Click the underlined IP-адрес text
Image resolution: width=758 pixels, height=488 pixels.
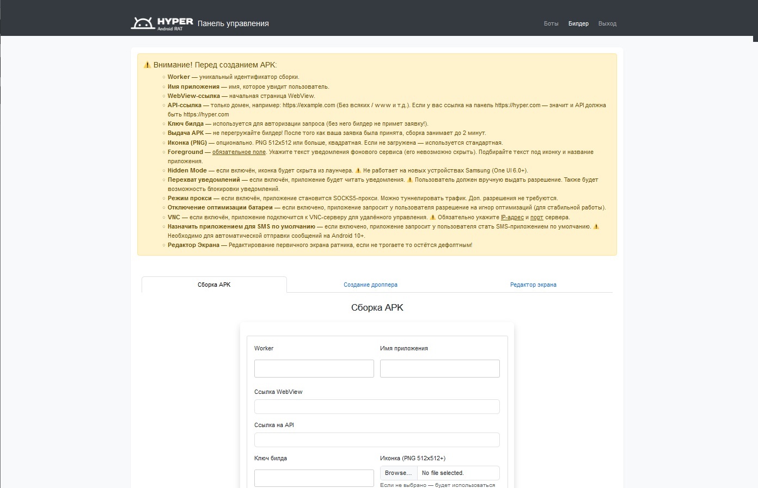click(512, 218)
